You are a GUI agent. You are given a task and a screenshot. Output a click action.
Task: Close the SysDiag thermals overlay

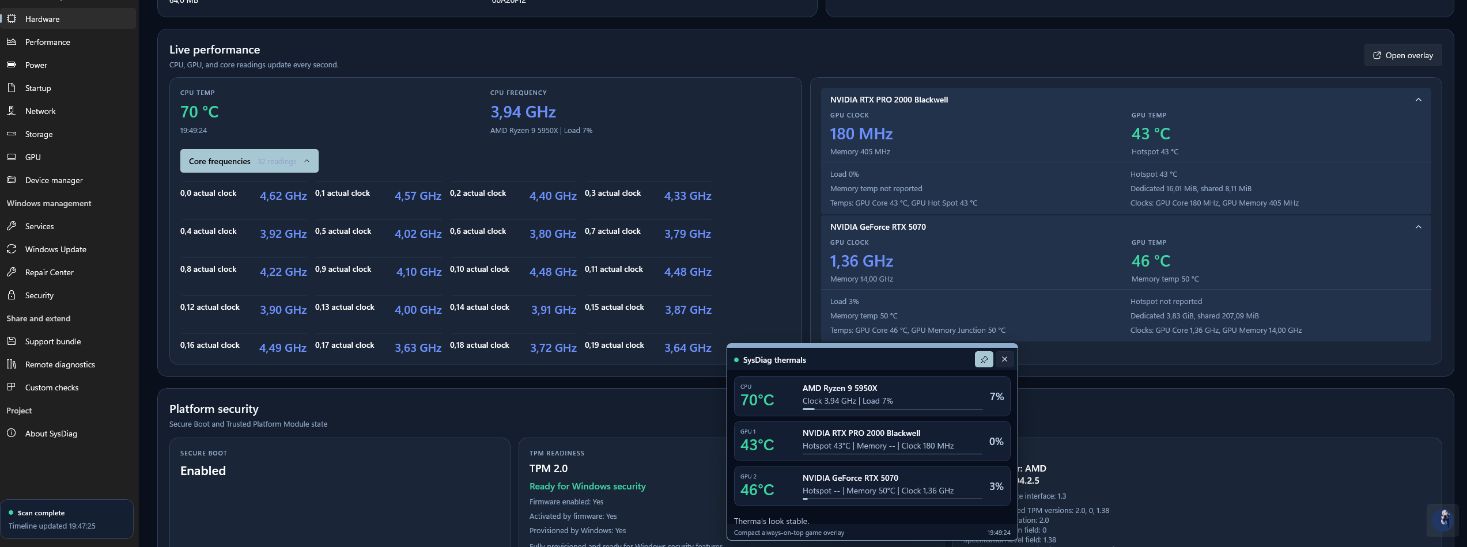[x=1004, y=359]
